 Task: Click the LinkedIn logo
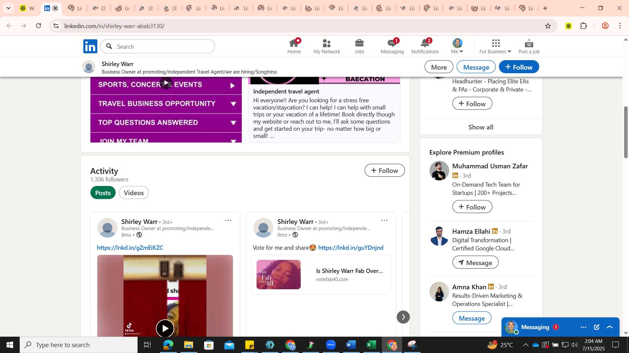[x=90, y=46]
